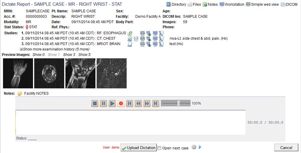Click the rewind dictation icon
301x153 pixels.
pos(138,103)
